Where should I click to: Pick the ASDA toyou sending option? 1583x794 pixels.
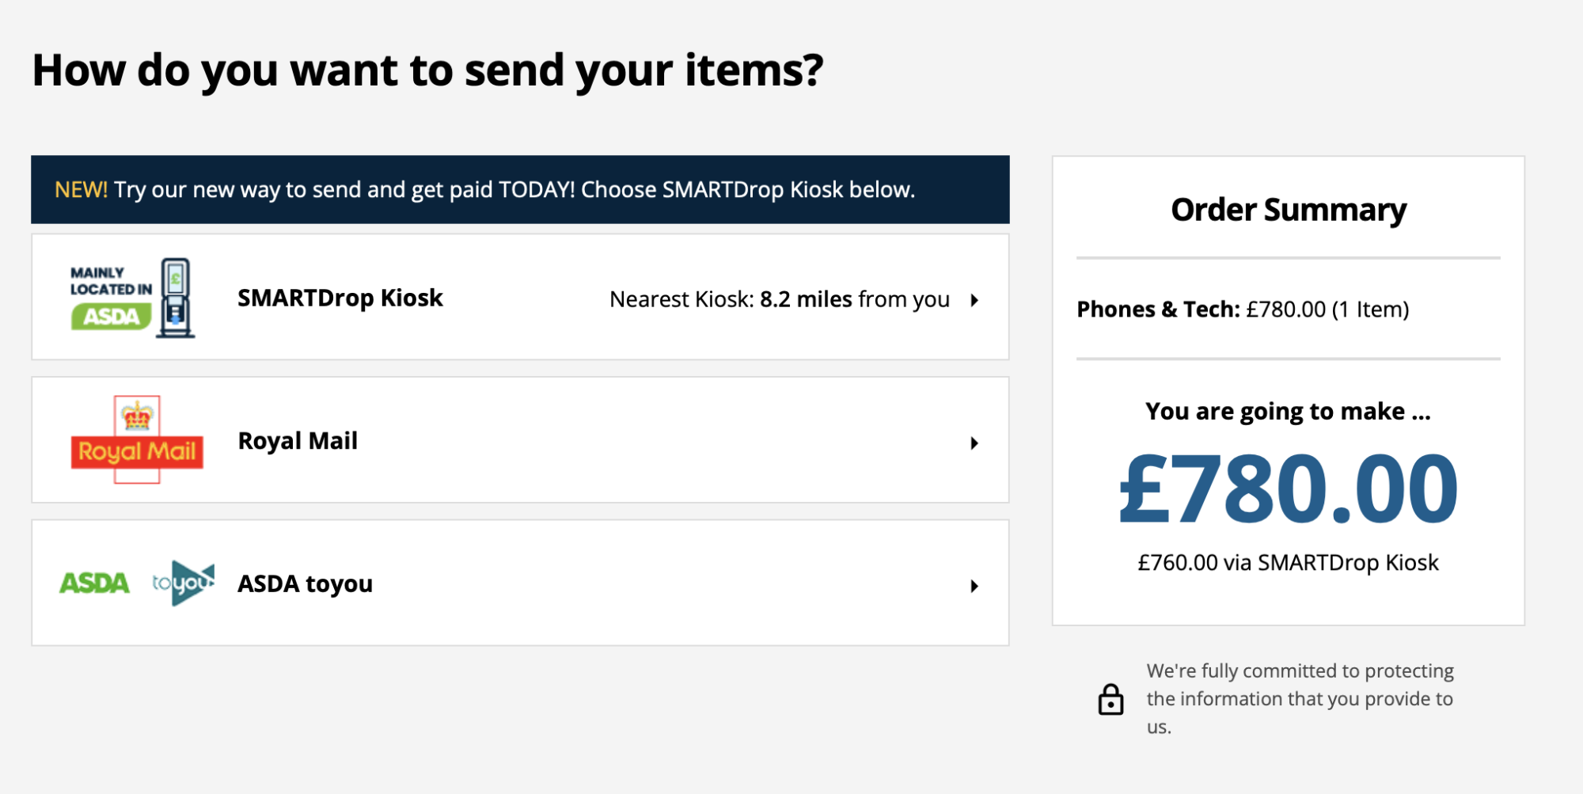(x=305, y=584)
